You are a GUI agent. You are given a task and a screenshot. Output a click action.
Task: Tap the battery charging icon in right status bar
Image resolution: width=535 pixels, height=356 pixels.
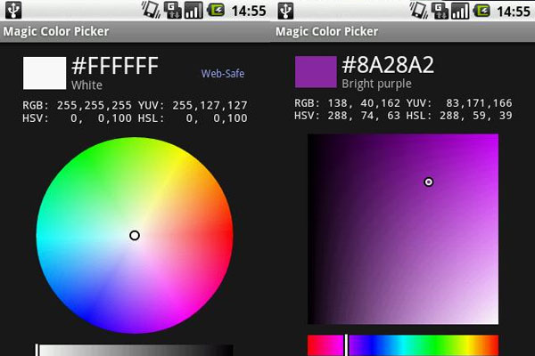point(482,10)
